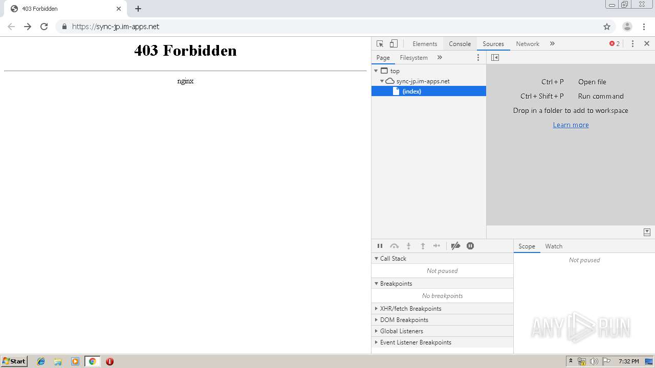
Task: Click the 403 Forbidden page heading
Action: pyautogui.click(x=185, y=50)
